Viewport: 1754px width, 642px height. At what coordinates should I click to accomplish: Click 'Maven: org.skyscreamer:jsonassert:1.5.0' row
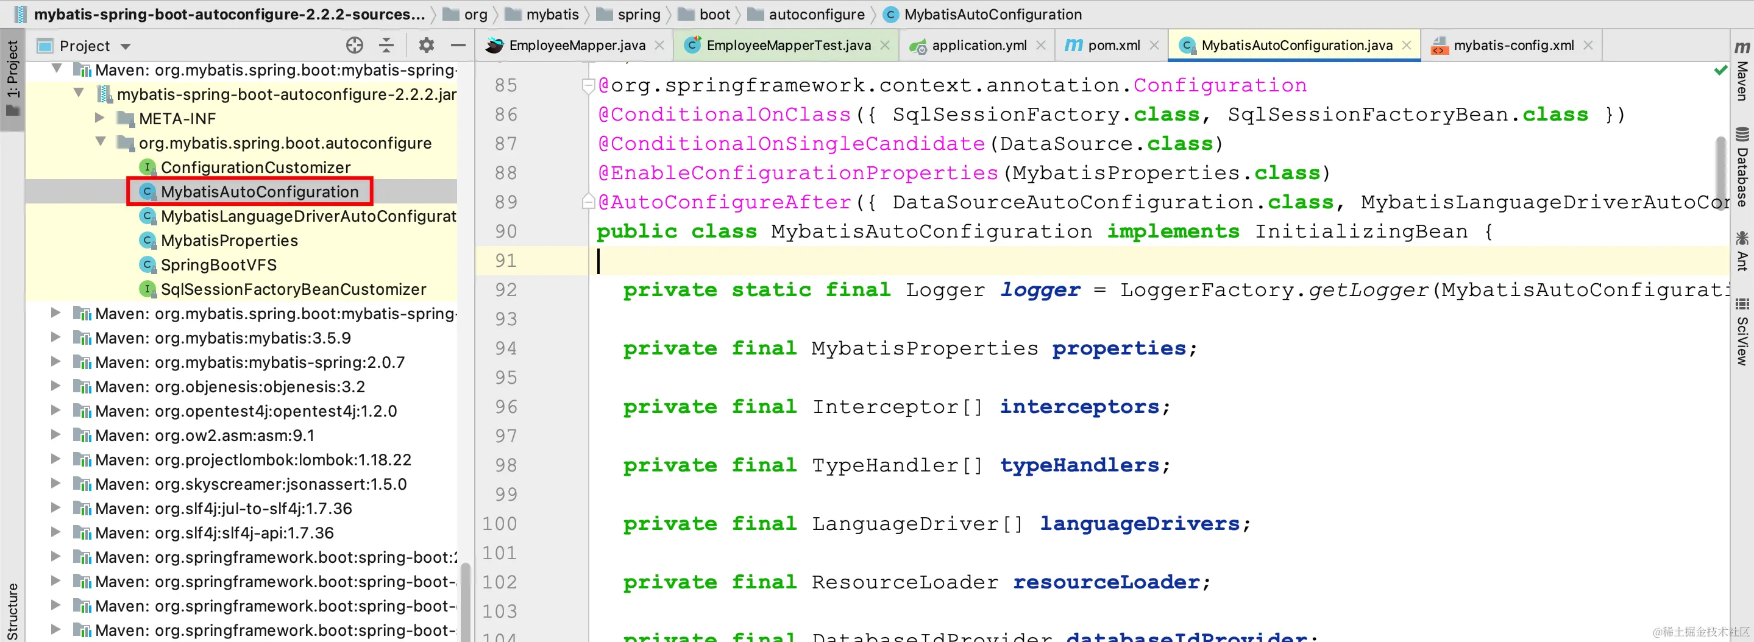coord(241,484)
